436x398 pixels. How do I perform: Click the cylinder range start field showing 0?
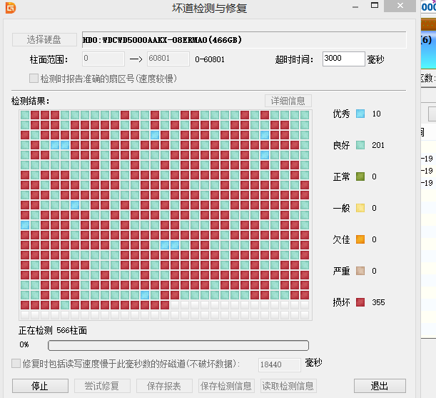point(103,59)
